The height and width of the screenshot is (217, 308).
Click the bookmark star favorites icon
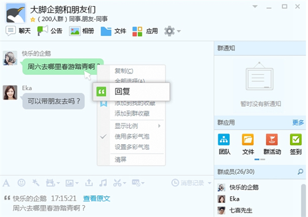[104, 103]
